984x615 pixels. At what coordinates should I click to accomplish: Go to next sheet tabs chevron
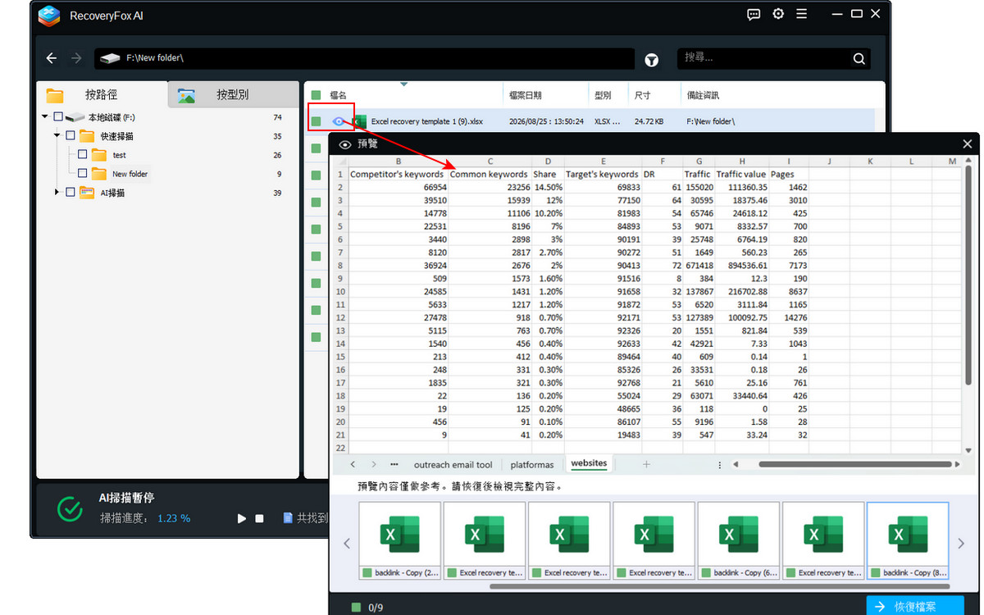(x=374, y=464)
